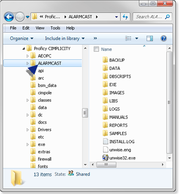Expand the classes folder node

(27, 100)
